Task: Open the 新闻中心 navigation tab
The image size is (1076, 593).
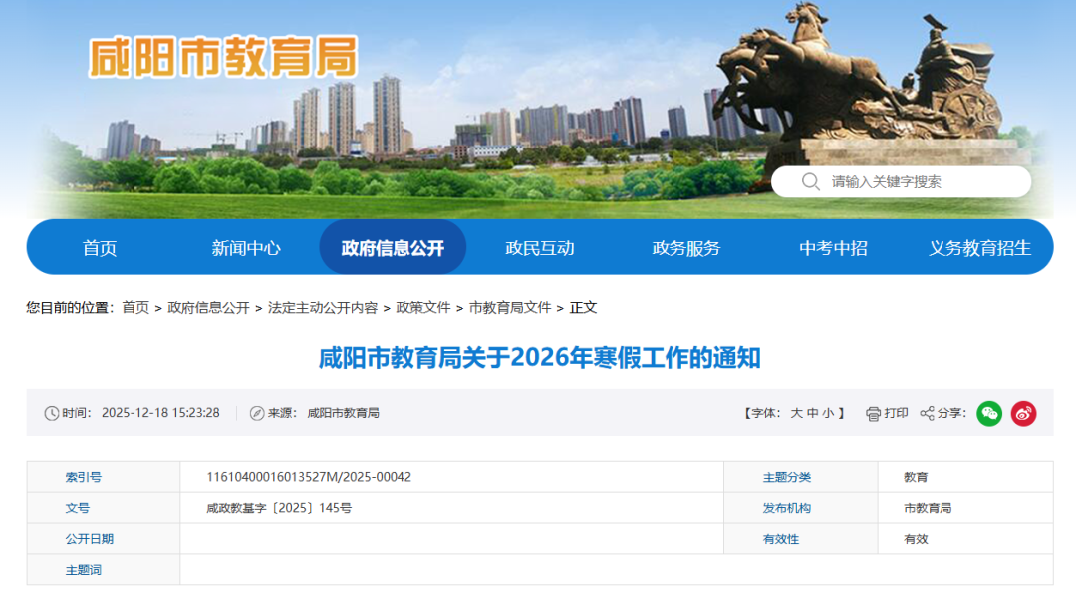Action: pyautogui.click(x=246, y=248)
